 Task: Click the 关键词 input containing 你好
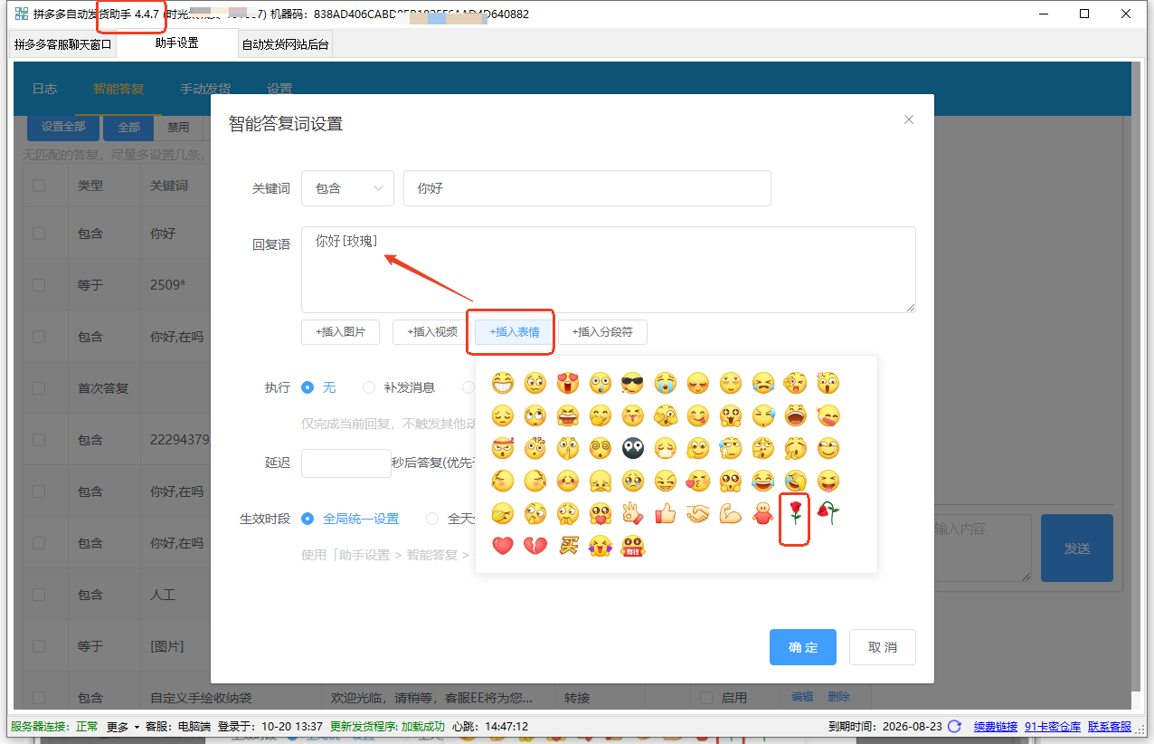[587, 188]
